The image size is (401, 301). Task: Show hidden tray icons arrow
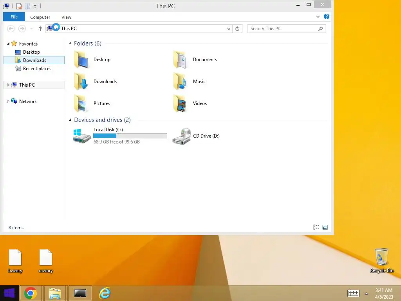(366, 294)
